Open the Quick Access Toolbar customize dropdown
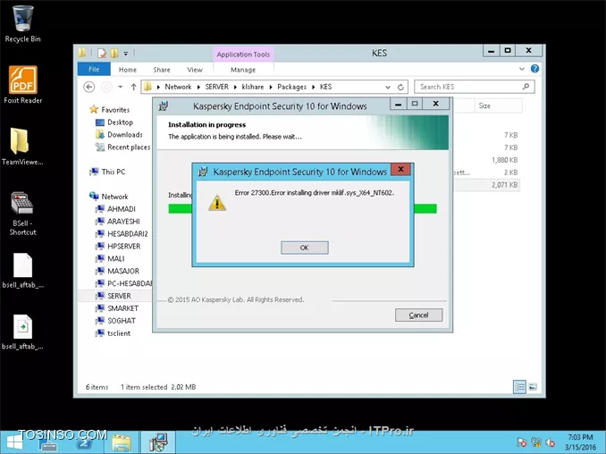The width and height of the screenshot is (606, 454). 126,54
